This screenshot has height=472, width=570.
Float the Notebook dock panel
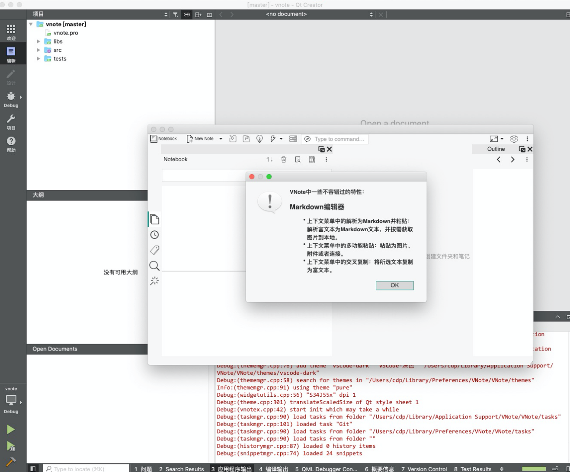(x=321, y=149)
